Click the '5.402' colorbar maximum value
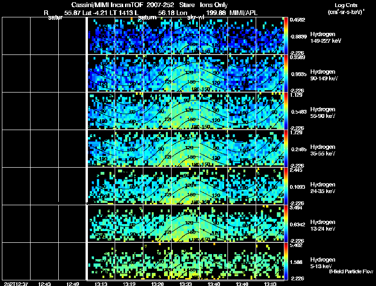Image resolution: width=376 pixels, height=286 pixels. click(x=296, y=245)
